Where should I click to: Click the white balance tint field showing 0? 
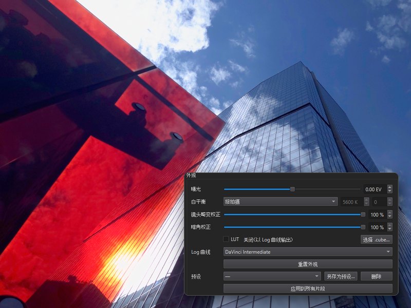(x=379, y=202)
